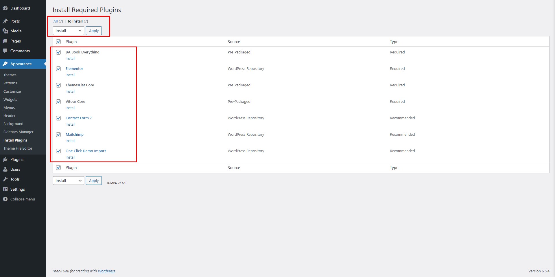Click the Users person icon

click(x=5, y=169)
